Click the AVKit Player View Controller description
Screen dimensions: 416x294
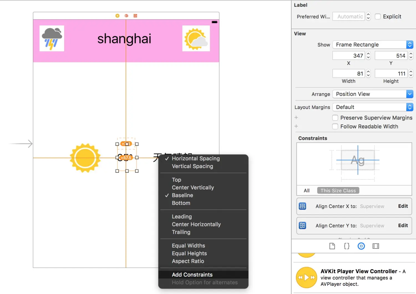[363, 278]
